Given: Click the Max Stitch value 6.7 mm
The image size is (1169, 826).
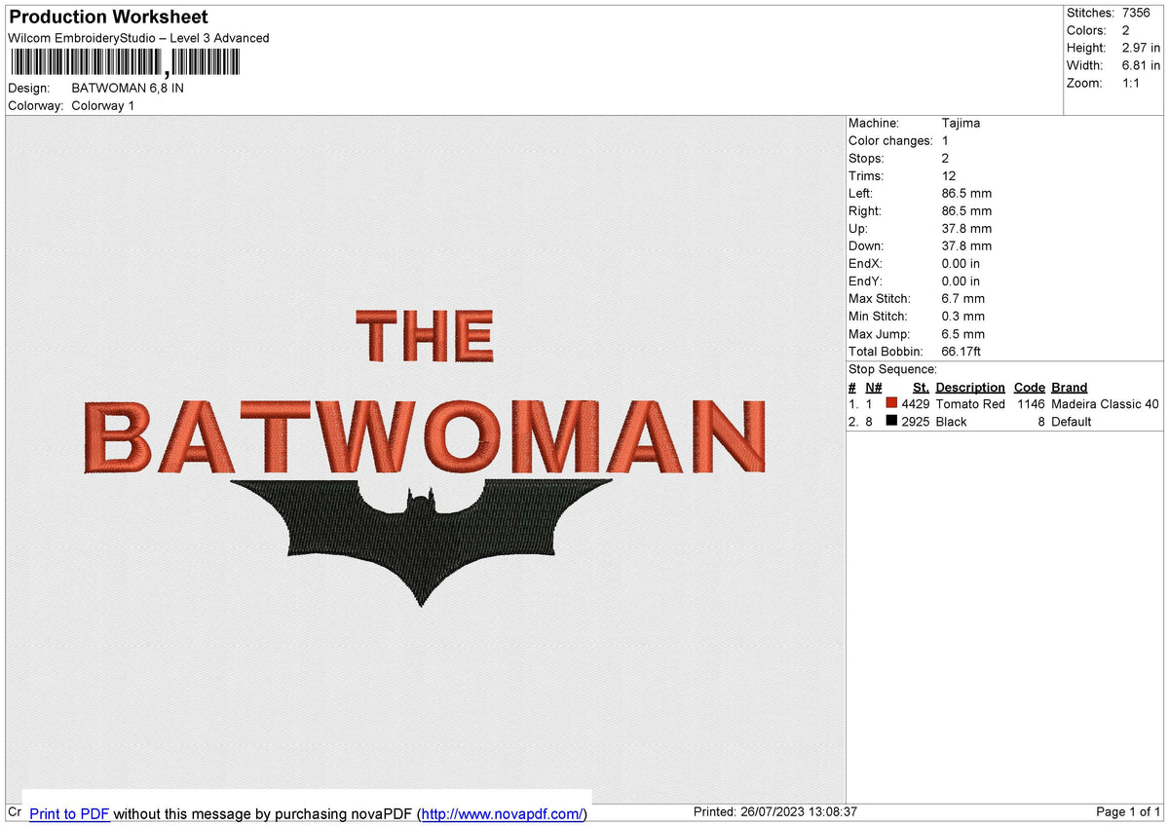Looking at the screenshot, I should [963, 298].
